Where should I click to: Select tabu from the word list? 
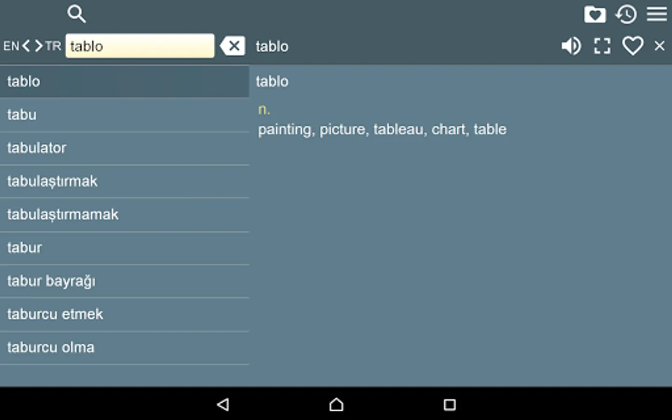(124, 115)
